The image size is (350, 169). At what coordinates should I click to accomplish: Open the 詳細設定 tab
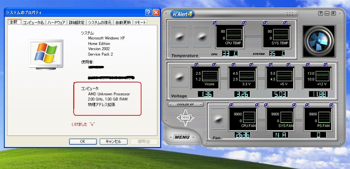click(77, 23)
